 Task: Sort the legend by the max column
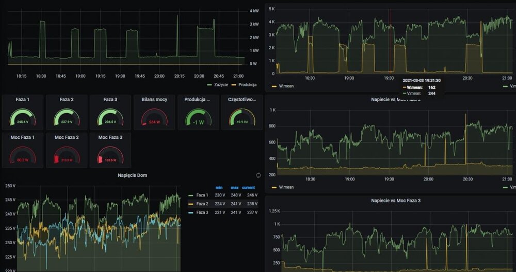(235, 187)
